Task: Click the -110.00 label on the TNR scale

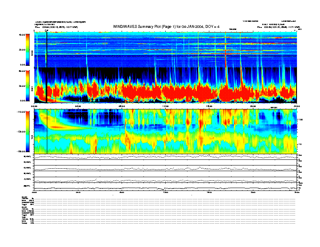Action: coord(21,112)
